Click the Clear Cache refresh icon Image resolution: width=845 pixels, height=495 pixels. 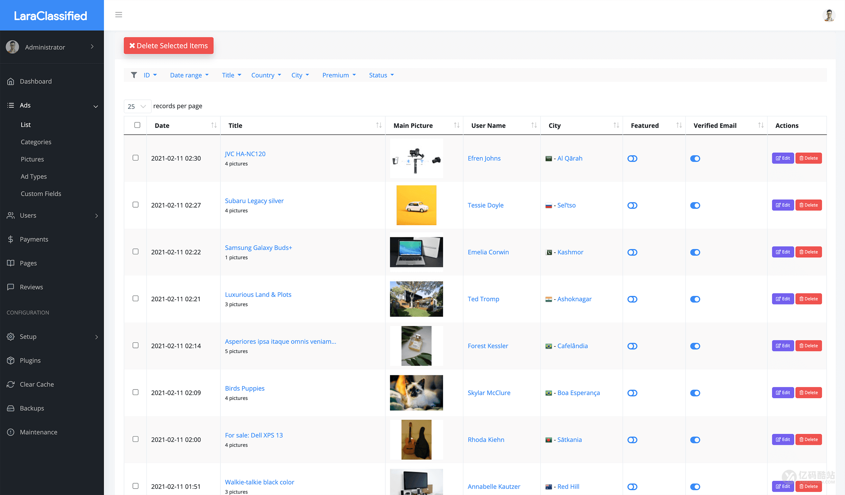coord(11,384)
